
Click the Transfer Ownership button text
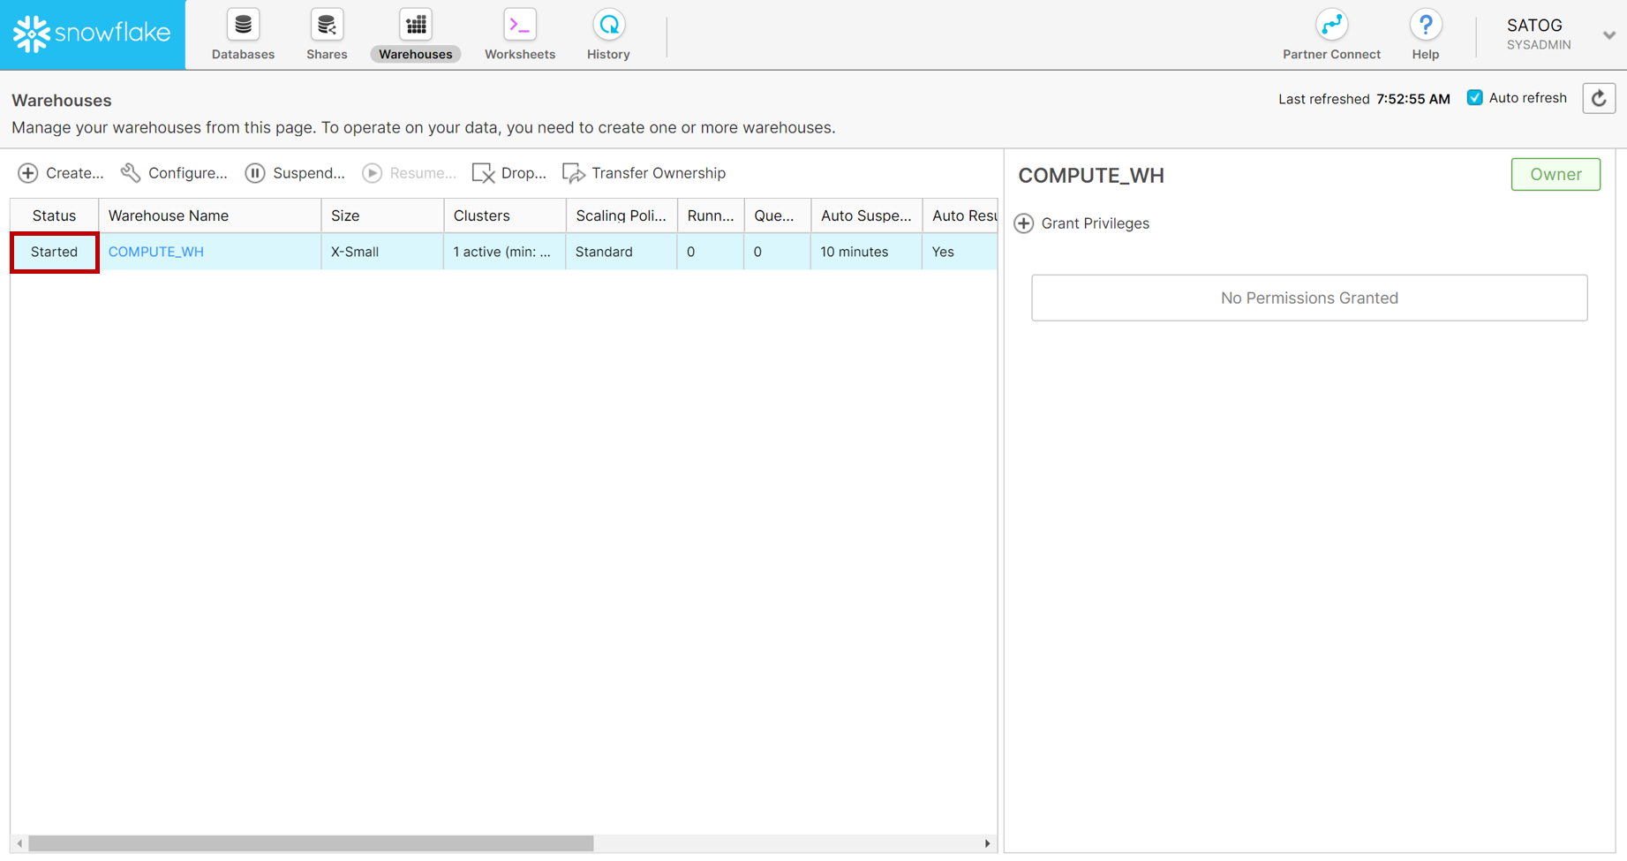tap(659, 173)
